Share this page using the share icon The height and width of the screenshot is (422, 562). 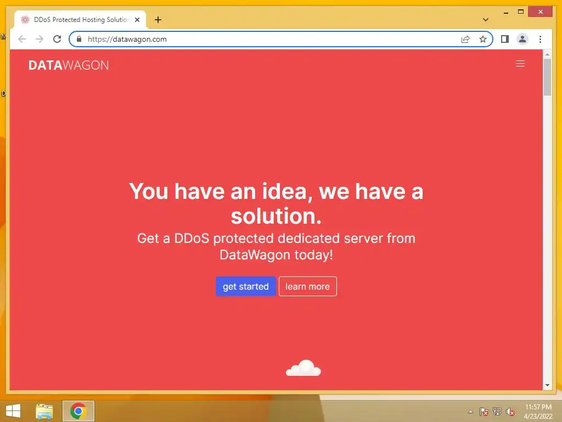pyautogui.click(x=465, y=39)
